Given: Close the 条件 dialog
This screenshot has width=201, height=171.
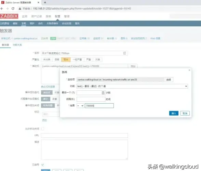Looking at the screenshot, I should pyautogui.click(x=189, y=70).
